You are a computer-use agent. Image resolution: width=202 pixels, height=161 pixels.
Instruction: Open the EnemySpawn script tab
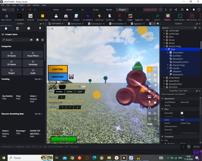pyautogui.click(x=97, y=24)
